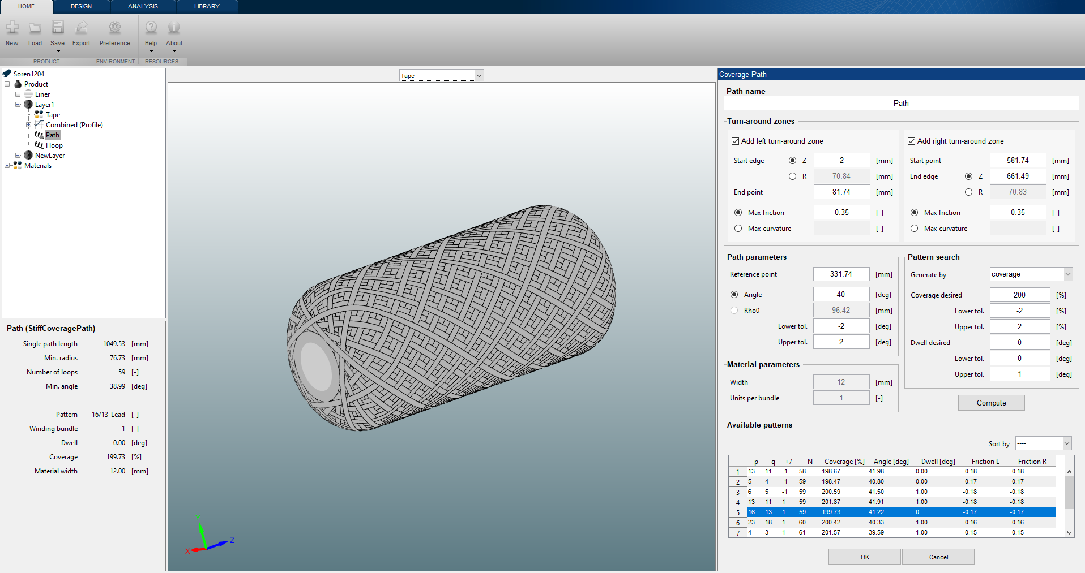Click the Available patterns table scrollbar

point(1069,492)
